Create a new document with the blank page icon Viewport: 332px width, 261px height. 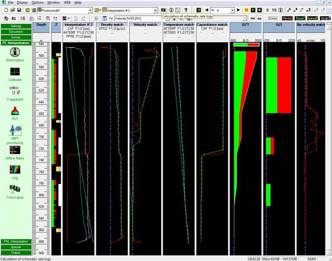[x=6, y=10]
